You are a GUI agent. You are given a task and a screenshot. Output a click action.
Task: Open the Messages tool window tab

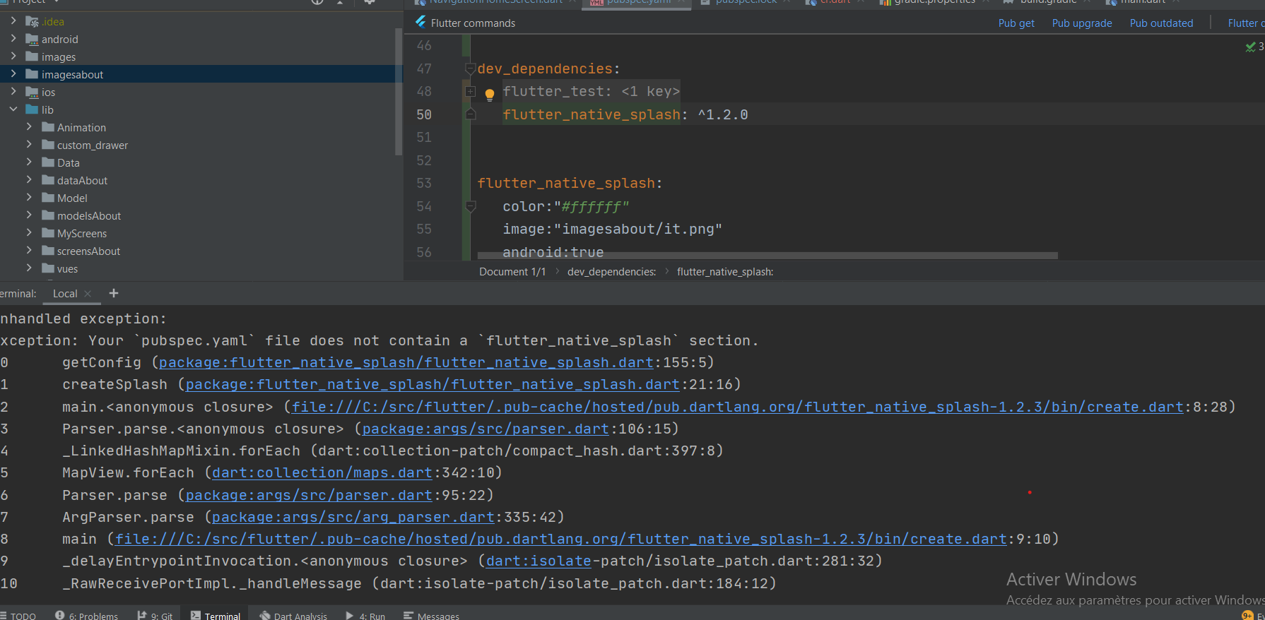(431, 615)
